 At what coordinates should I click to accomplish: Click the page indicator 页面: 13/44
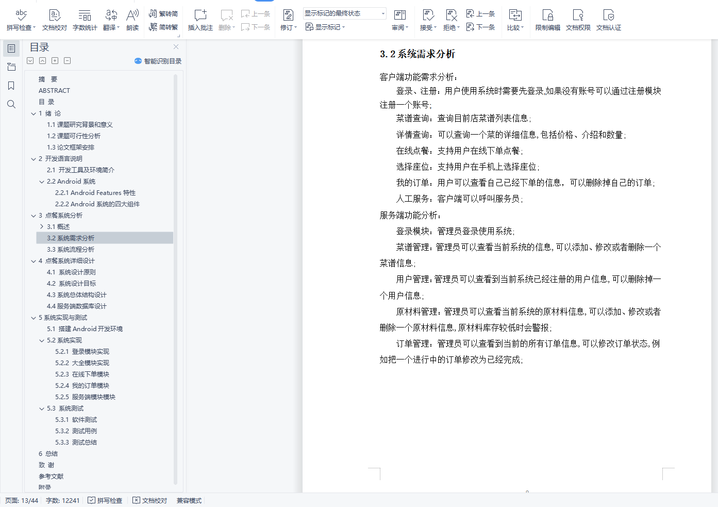pos(22,500)
